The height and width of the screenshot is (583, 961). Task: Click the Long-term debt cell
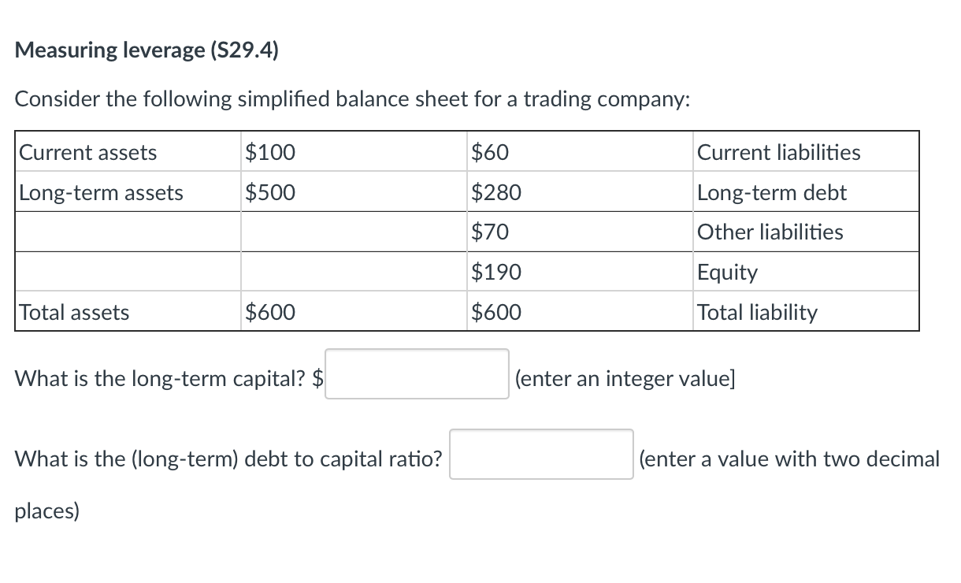tap(771, 191)
